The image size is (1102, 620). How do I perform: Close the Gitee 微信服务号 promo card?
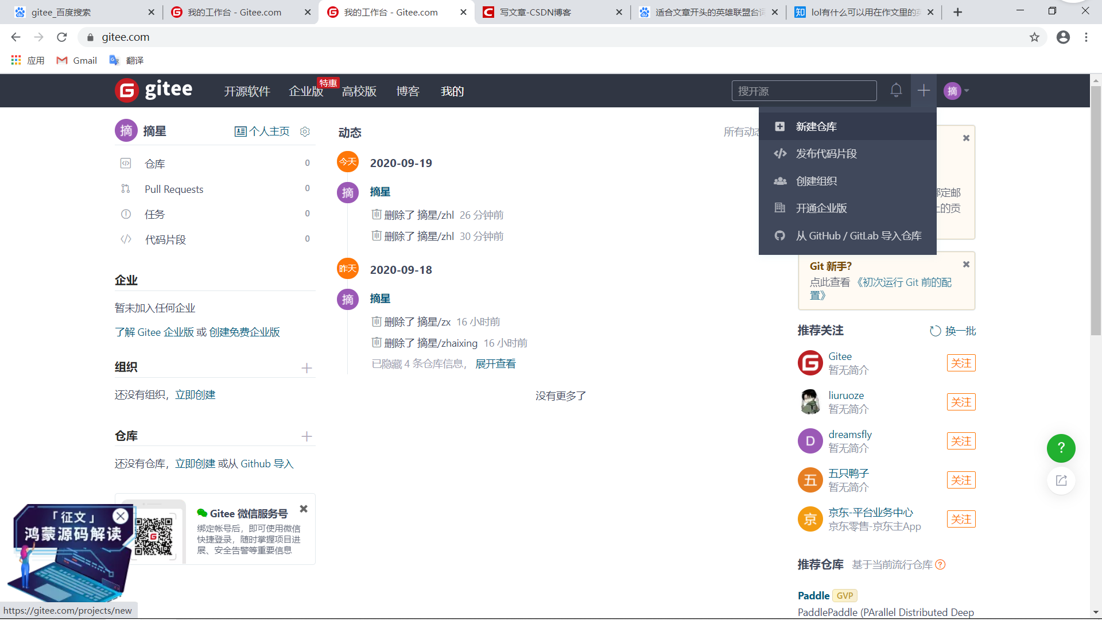pos(303,509)
